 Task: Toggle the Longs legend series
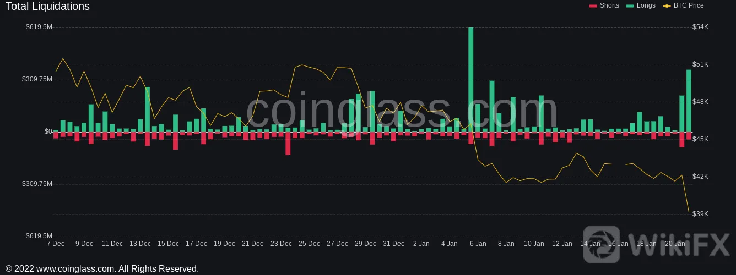coord(641,5)
